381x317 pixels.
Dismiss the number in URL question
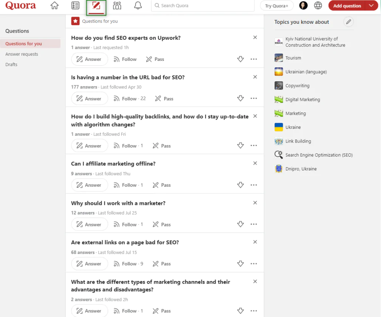click(255, 77)
